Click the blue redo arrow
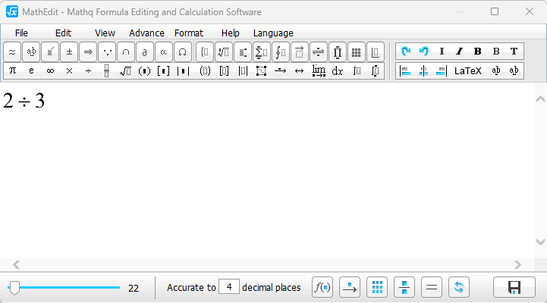The height and width of the screenshot is (303, 547). tap(406, 52)
